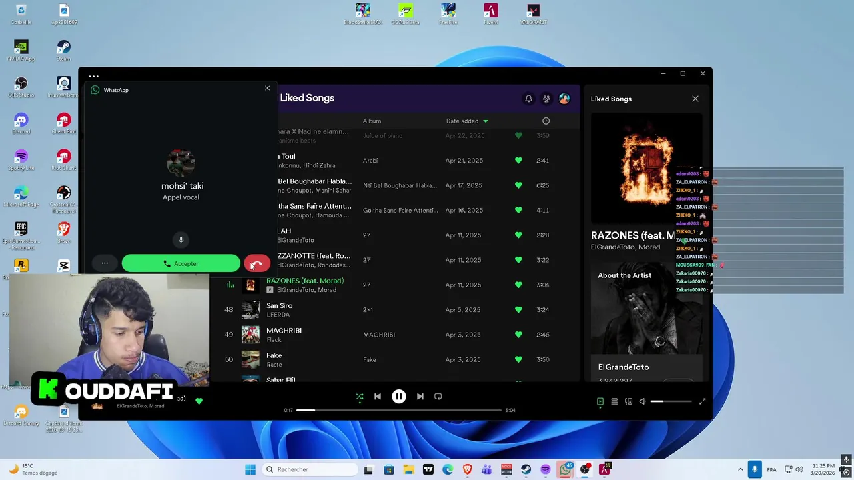The width and height of the screenshot is (854, 480).
Task: Open OBS Studio desktop shortcut
Action: click(x=21, y=87)
